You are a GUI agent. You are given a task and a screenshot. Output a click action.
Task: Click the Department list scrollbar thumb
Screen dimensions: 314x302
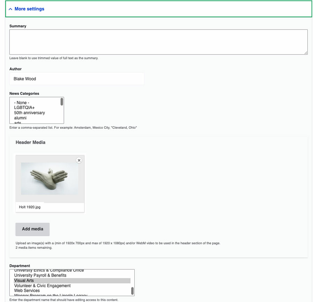point(132,291)
